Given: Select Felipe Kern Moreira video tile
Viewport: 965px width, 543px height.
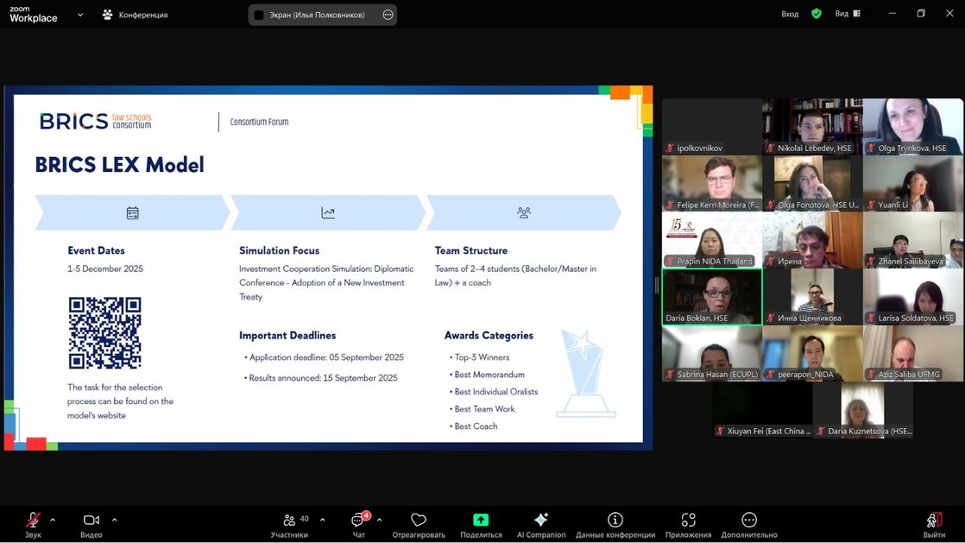Looking at the screenshot, I should click(x=712, y=183).
